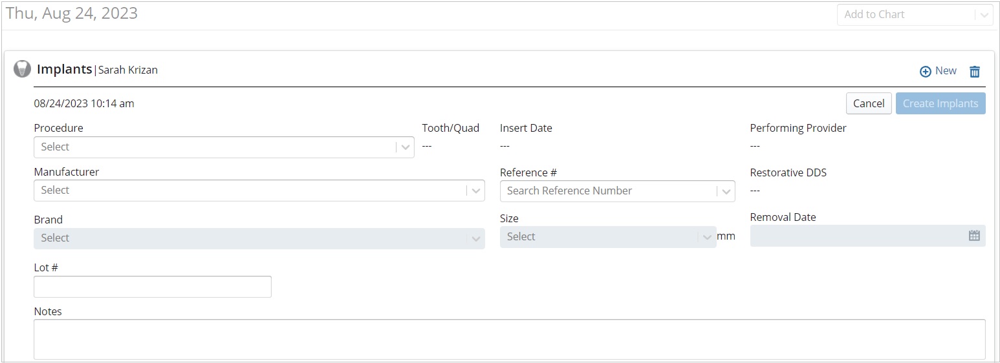
Task: Click the Tooth/Quad label
Action: click(451, 128)
